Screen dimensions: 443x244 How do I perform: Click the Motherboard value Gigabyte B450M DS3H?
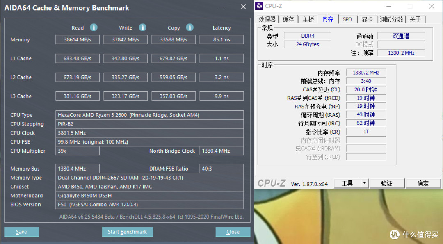pos(149,196)
